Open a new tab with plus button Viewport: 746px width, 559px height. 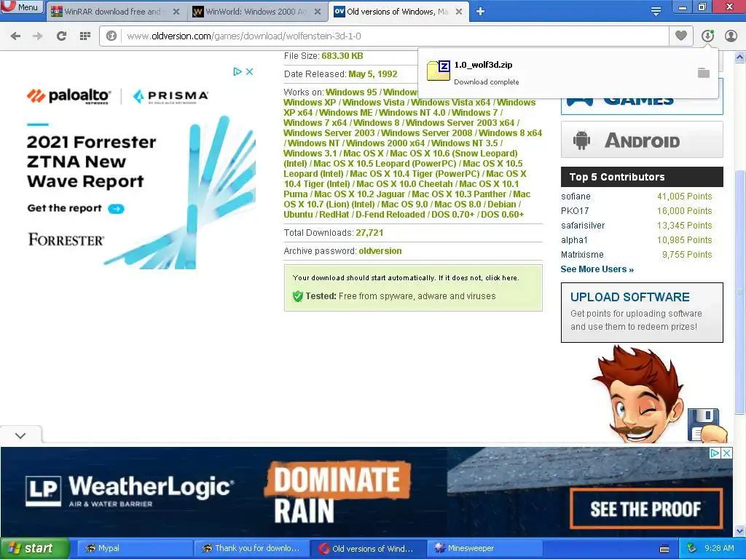[481, 12]
